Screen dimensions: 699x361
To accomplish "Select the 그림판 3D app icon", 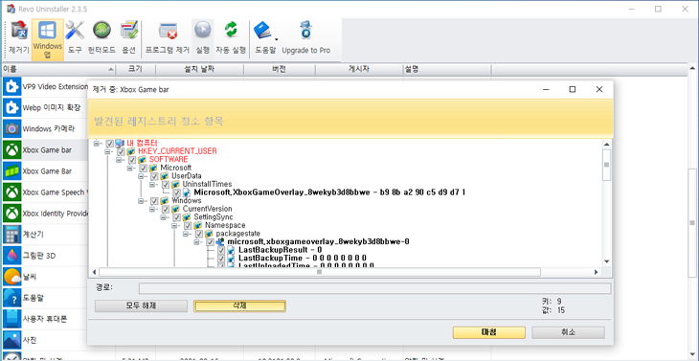I will (11, 256).
